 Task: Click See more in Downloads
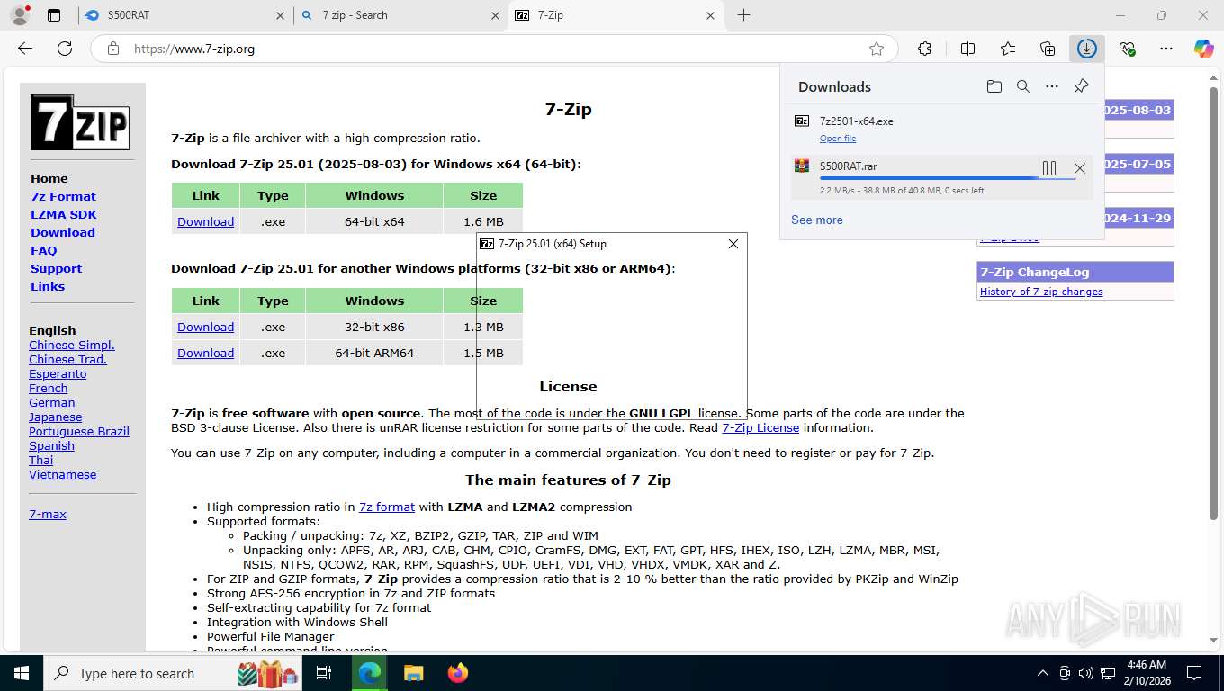(x=817, y=220)
